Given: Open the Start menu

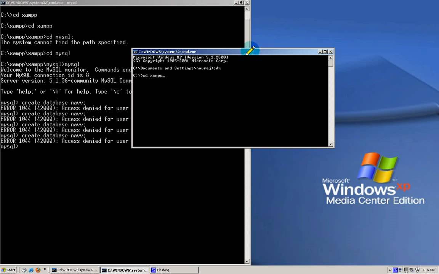Looking at the screenshot, I should 8,270.
